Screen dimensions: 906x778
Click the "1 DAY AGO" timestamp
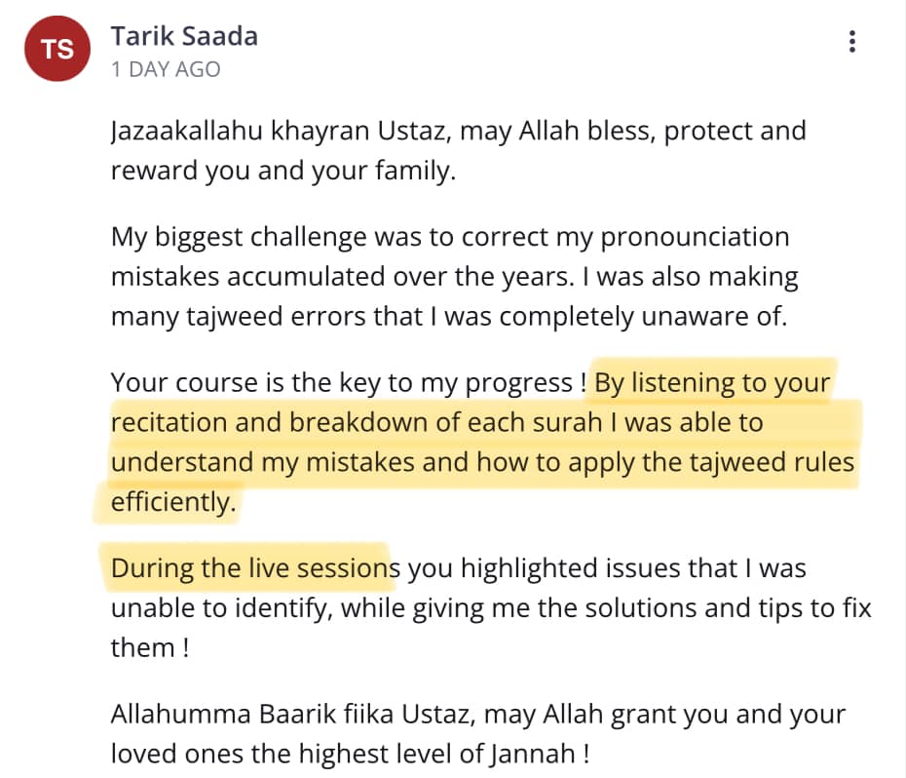[x=166, y=69]
